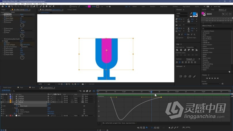This screenshot has width=233, height=131.
Task: Click the Small Screen workspace link
Action: [x=164, y=7]
